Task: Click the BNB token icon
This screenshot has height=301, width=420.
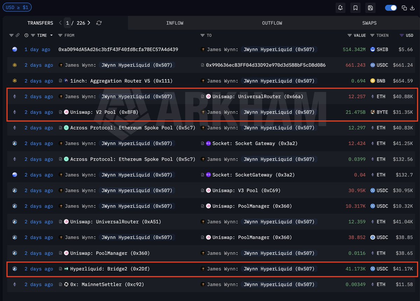Action: [x=373, y=81]
